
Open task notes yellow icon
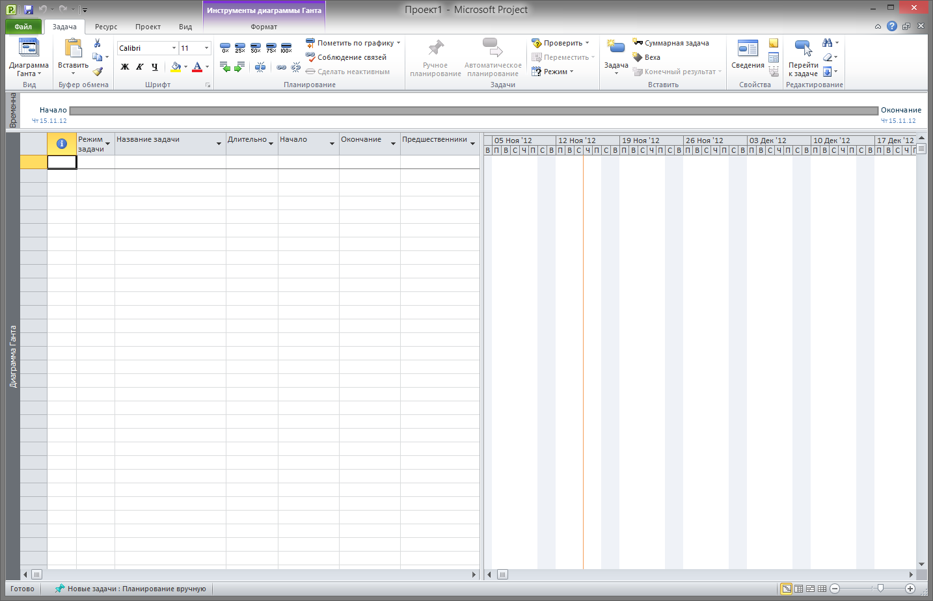tap(774, 43)
